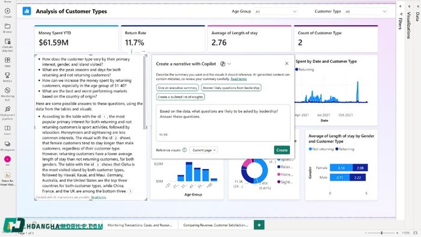Select the Male 2.22 bar segment
Screen dimensions: 421x237
click(357, 177)
